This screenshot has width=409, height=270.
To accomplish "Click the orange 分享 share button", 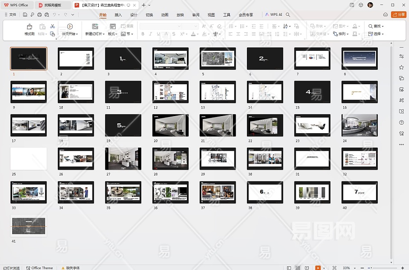I will pos(399,15).
